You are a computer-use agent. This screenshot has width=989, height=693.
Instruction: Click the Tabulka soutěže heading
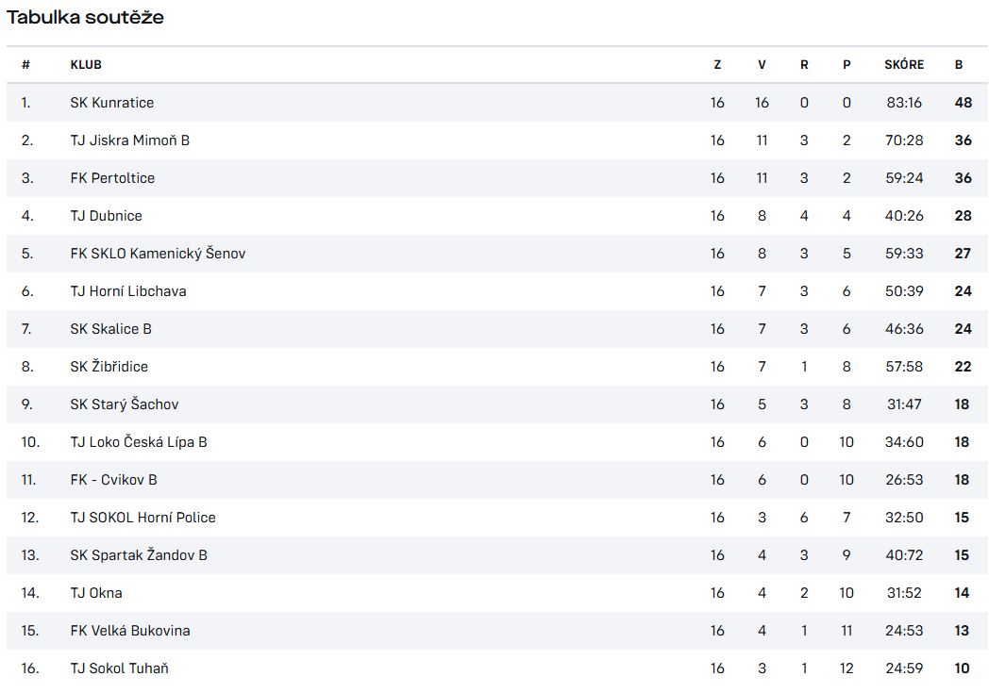[85, 17]
